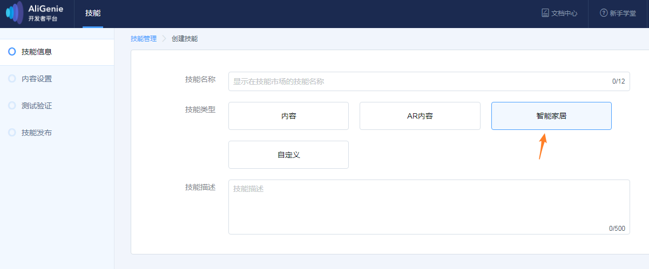
Task: Click 创建技能 breadcrumb text
Action: click(185, 39)
